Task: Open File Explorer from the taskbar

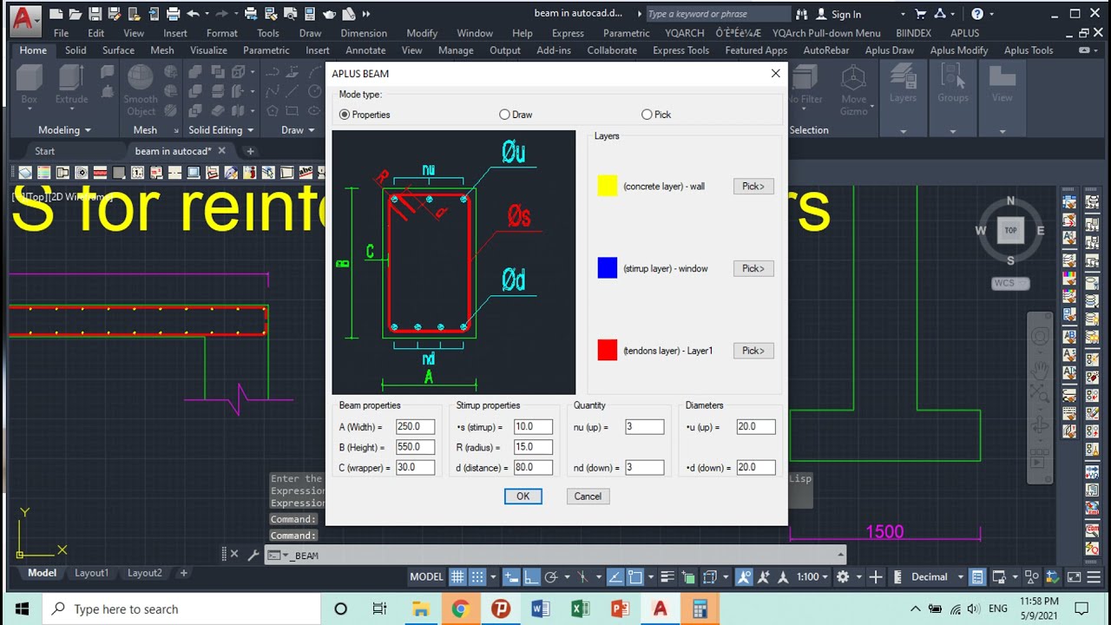Action: tap(420, 609)
